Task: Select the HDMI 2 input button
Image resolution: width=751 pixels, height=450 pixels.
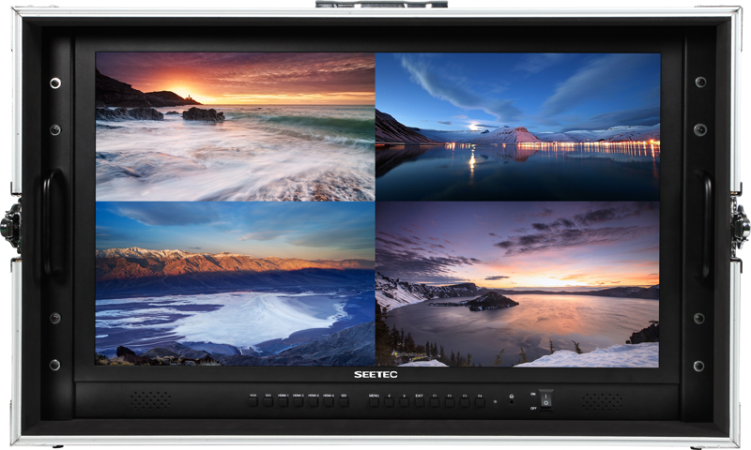Action: click(299, 401)
